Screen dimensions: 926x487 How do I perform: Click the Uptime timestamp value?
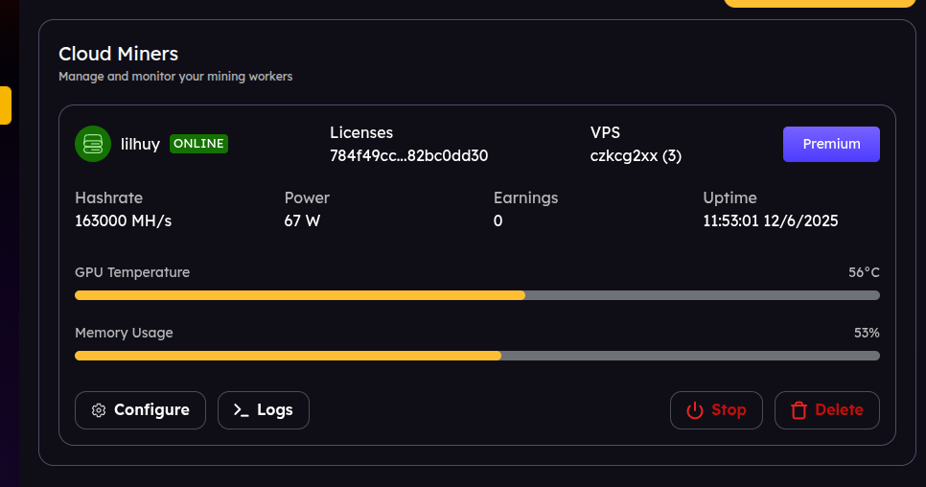pos(771,220)
